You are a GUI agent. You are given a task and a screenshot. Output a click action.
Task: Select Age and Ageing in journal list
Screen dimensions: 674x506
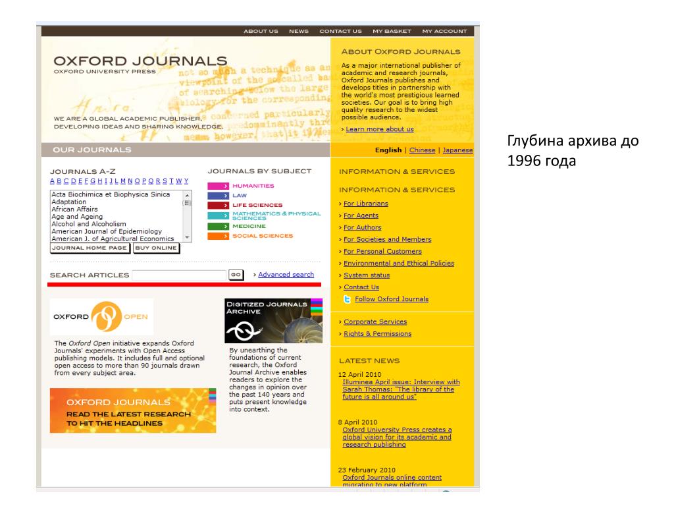point(77,216)
